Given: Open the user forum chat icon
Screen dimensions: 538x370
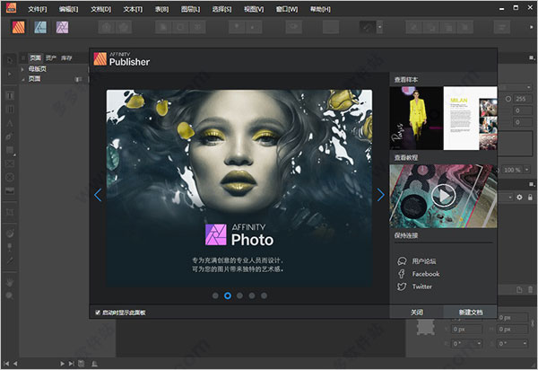Looking at the screenshot, I should tap(402, 261).
